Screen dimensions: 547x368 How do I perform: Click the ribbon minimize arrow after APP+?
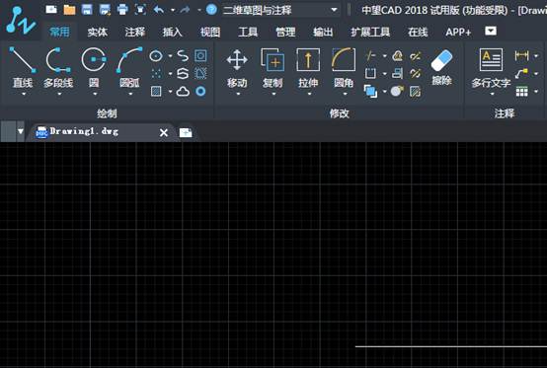pyautogui.click(x=491, y=32)
